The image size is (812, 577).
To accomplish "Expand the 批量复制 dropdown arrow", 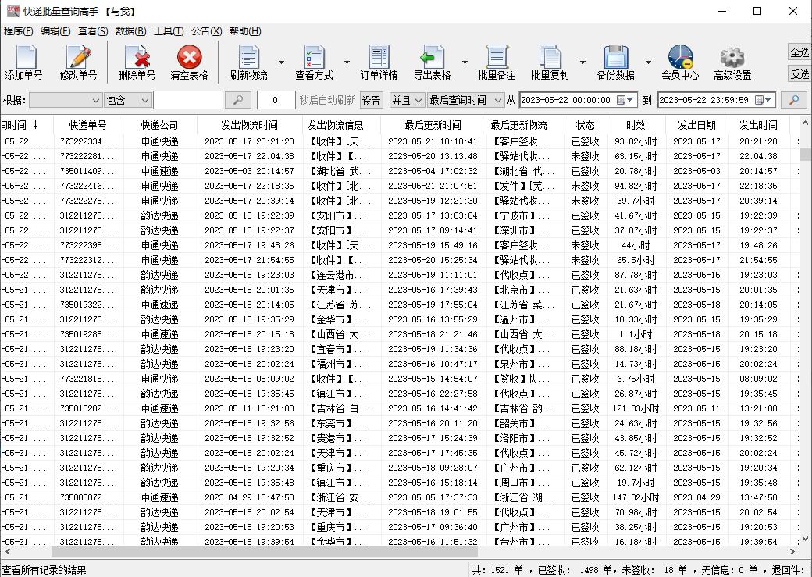I will tap(582, 62).
